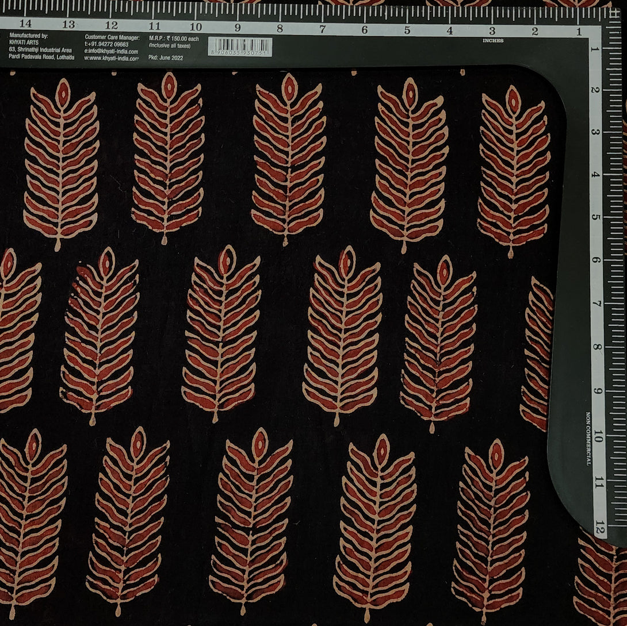Click the barcode on the ruler

pos(240,47)
